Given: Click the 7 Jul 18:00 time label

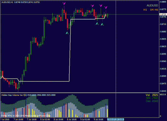Looking at the screenshot, I should 32,119.
